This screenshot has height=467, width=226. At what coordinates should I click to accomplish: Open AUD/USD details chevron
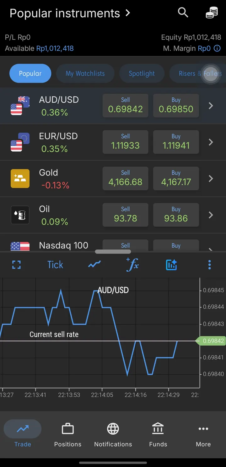coord(211,106)
